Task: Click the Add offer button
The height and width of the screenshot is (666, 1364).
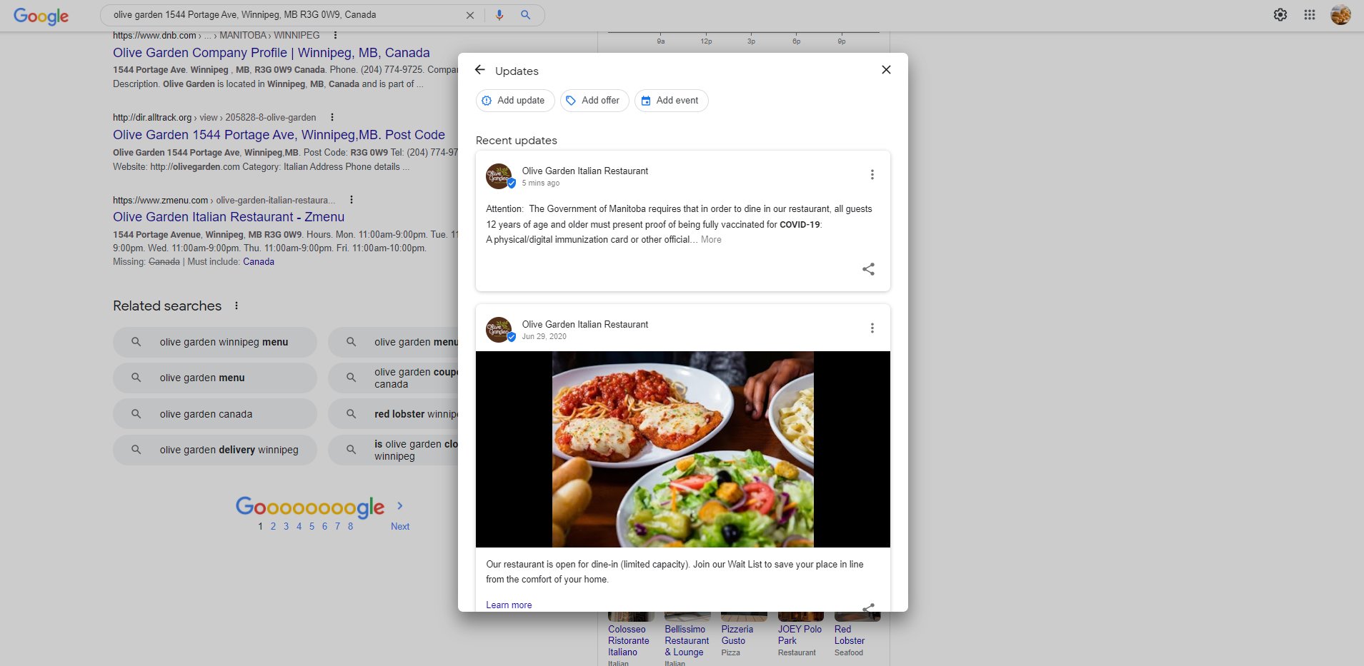Action: click(594, 101)
